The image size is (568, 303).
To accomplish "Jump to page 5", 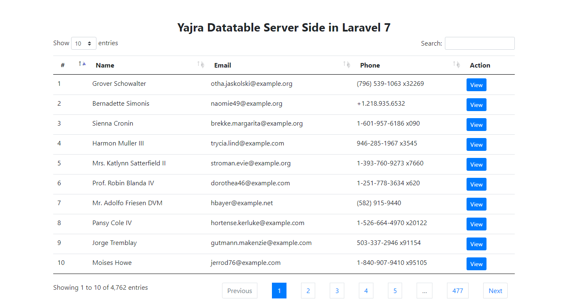I will tap(395, 291).
